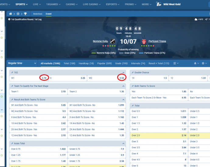The width and height of the screenshot is (210, 167).
Task: Select Over 2.5 at 2.14
Action: [159, 135]
